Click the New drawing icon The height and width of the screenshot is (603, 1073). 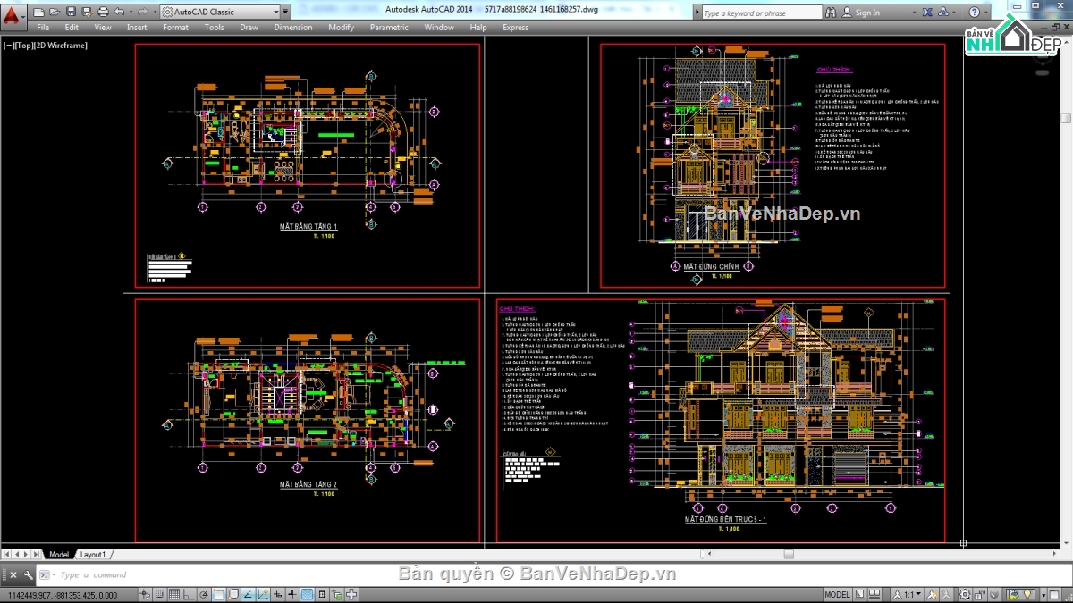click(x=38, y=13)
